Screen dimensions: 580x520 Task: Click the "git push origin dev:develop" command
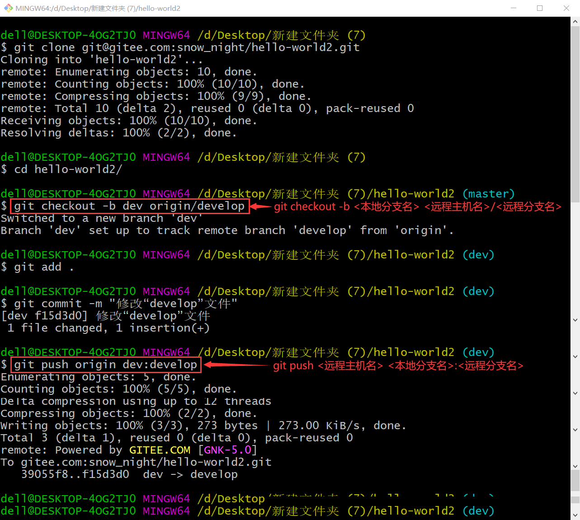(106, 365)
